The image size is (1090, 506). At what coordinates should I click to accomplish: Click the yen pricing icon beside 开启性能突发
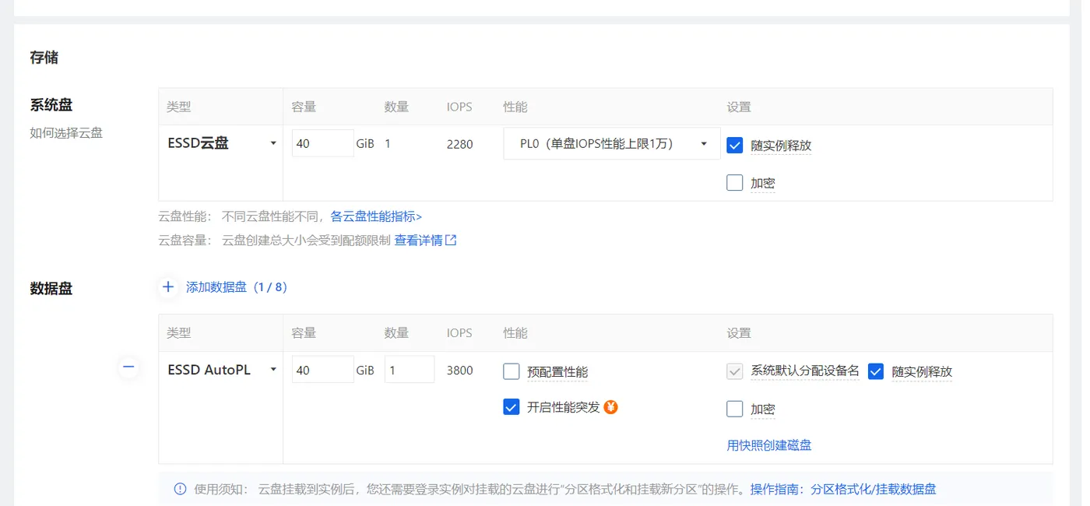point(611,406)
